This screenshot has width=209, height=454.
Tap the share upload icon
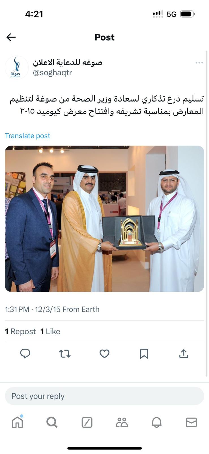[x=184, y=354]
